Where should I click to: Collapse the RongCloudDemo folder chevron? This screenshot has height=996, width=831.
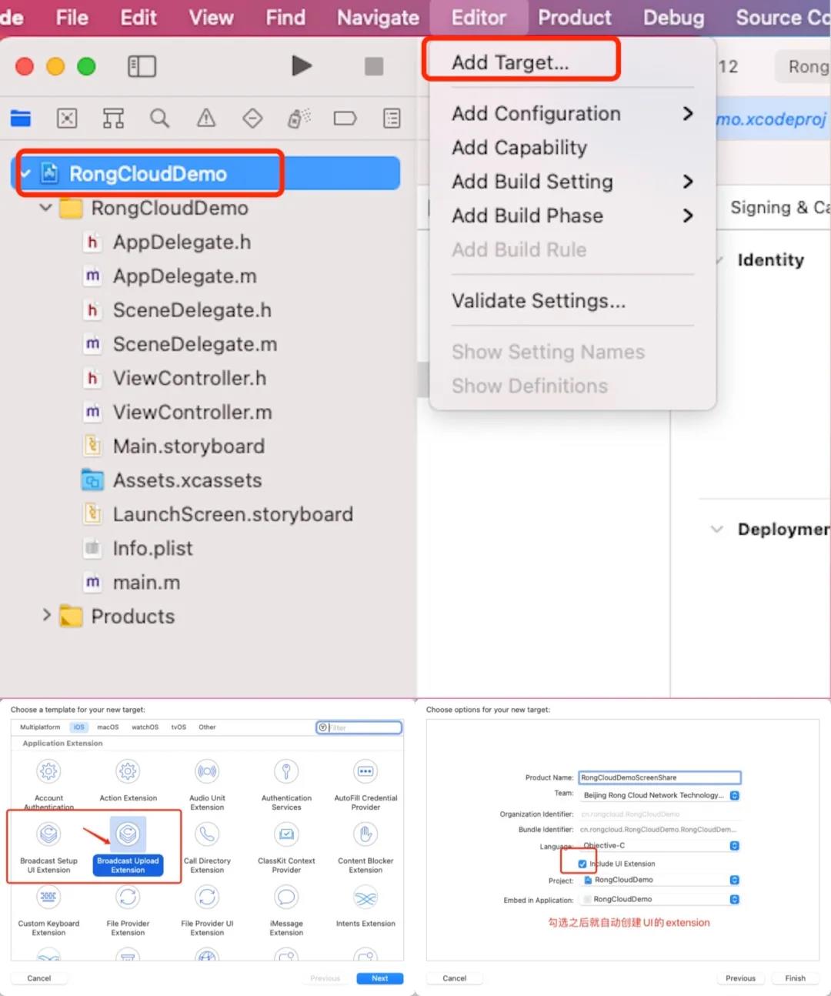[x=45, y=208]
